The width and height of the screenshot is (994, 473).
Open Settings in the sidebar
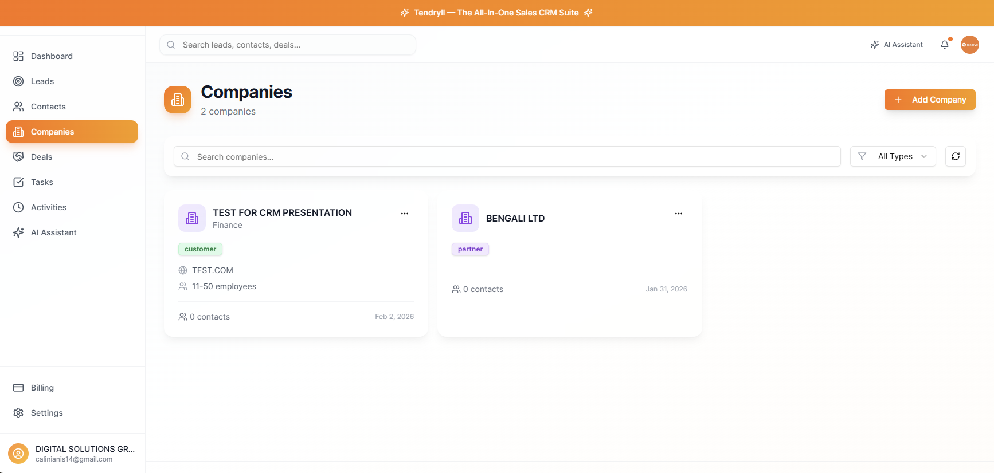point(46,413)
